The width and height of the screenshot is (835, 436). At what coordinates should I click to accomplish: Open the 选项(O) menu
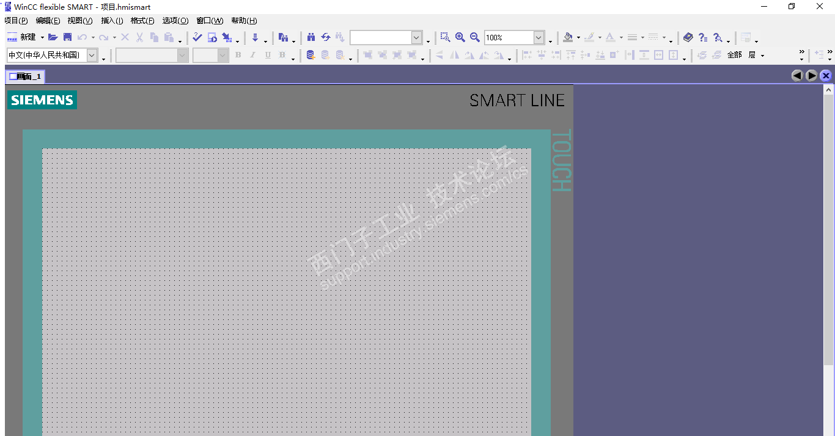pyautogui.click(x=175, y=21)
